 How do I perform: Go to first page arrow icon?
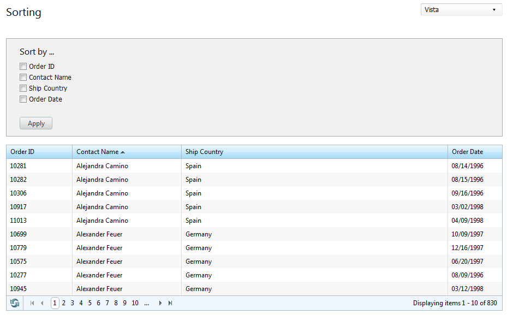[32, 303]
